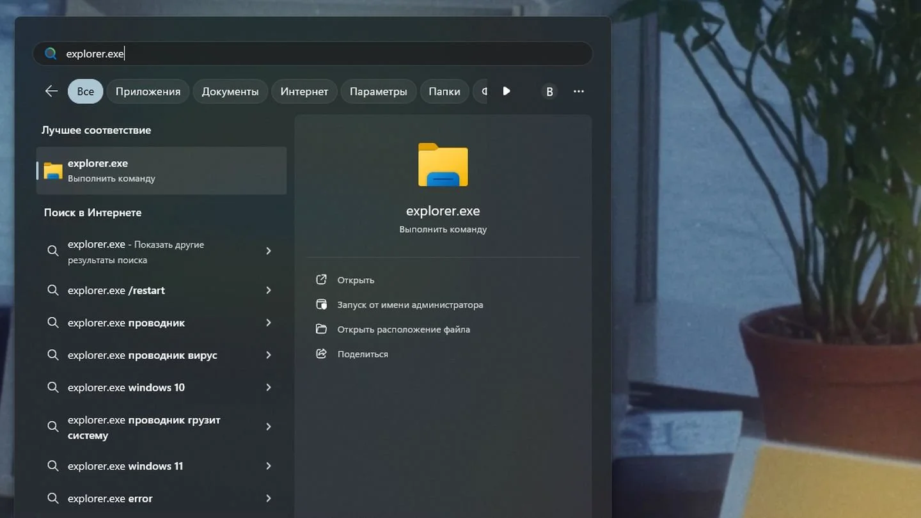Viewport: 921px width, 518px height.
Task: Click the explorer.exe title in the preview pane
Action: (443, 211)
